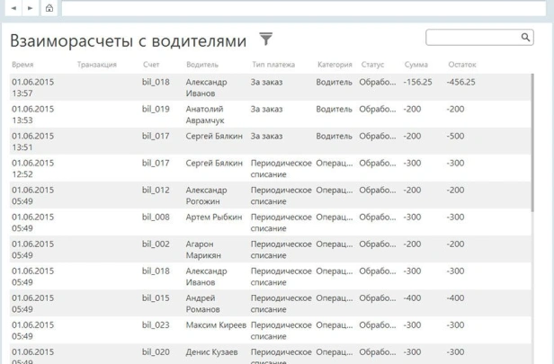Sort by the Транзакция column header

coord(97,65)
